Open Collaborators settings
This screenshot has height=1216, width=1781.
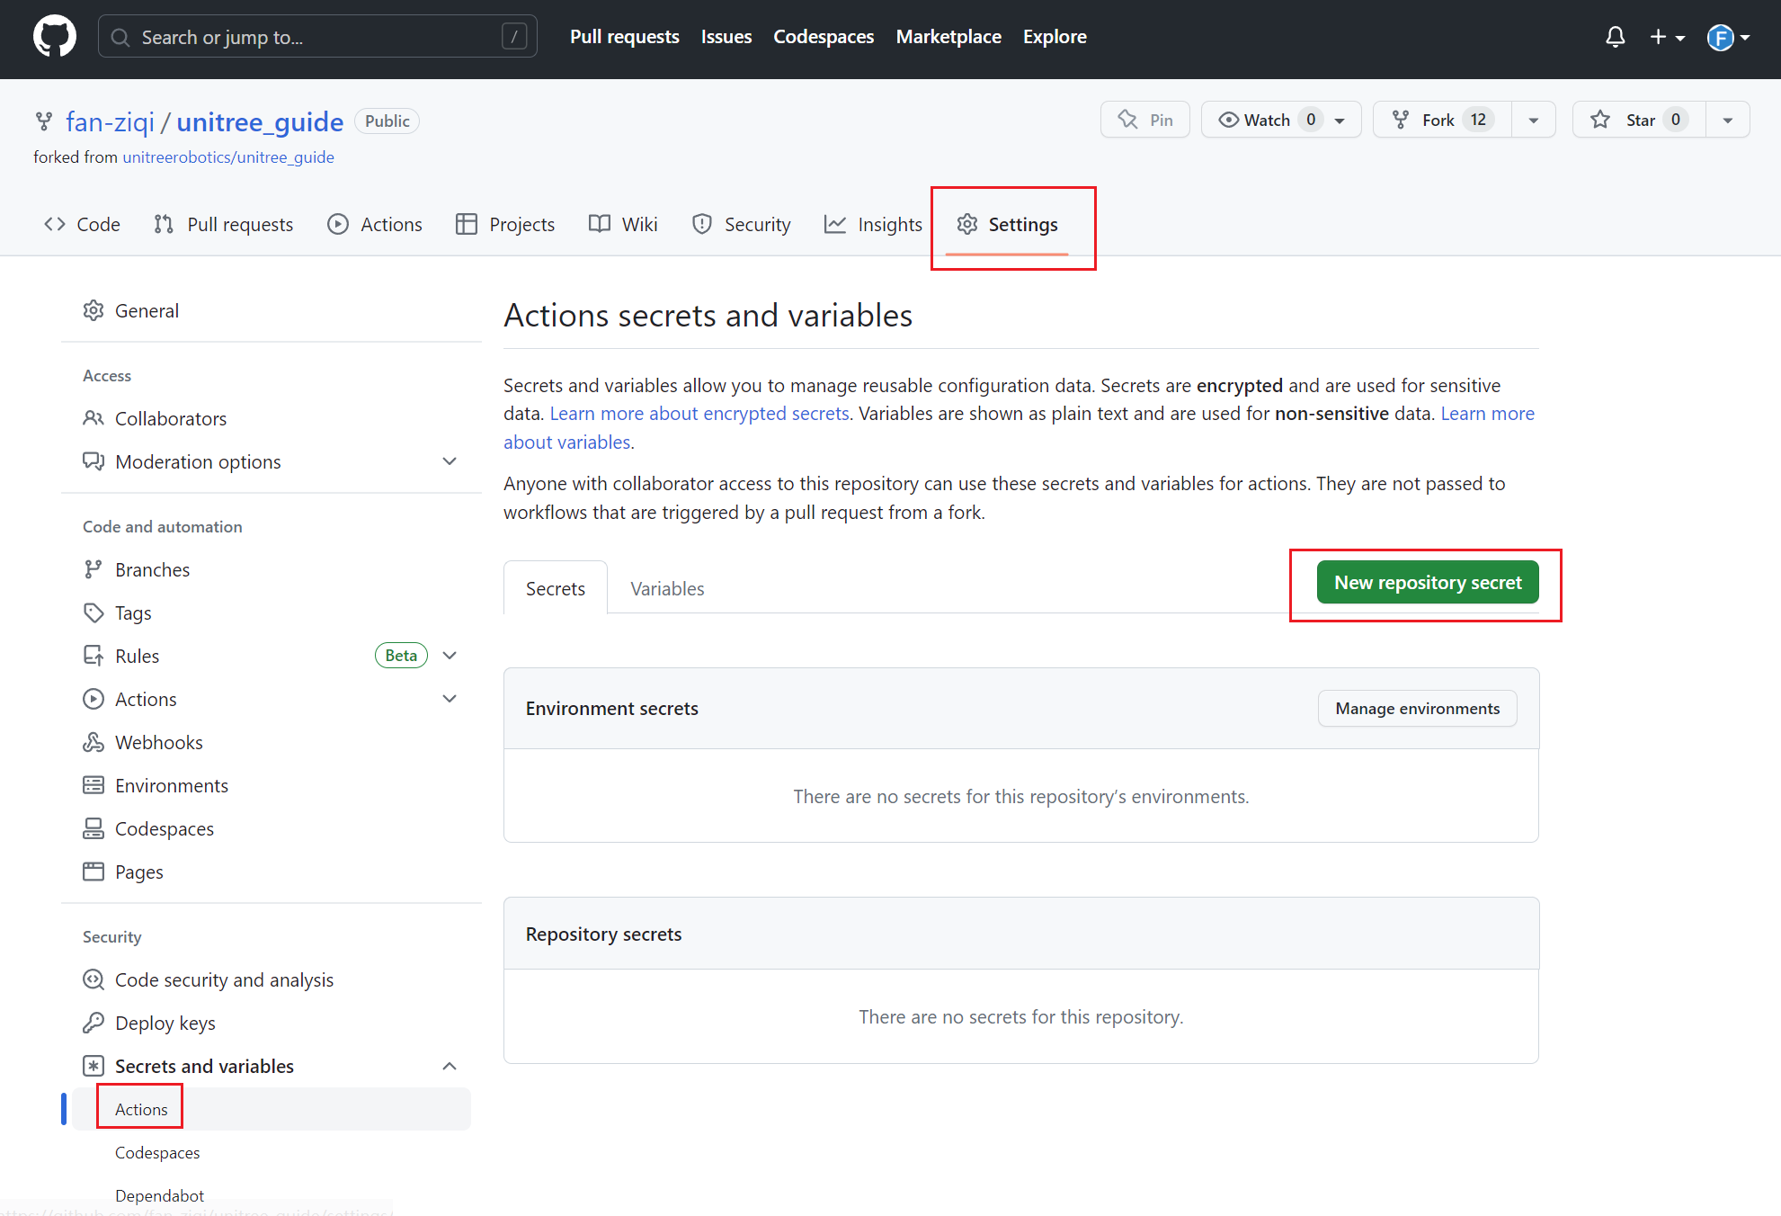[272, 418]
